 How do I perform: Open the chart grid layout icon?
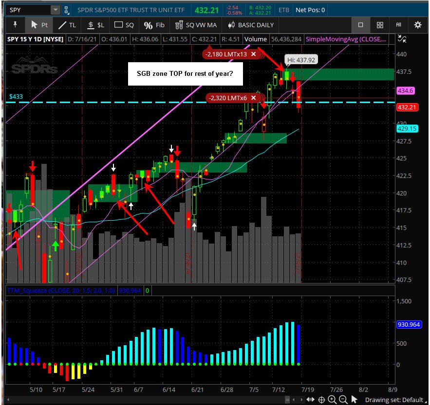pos(380,25)
